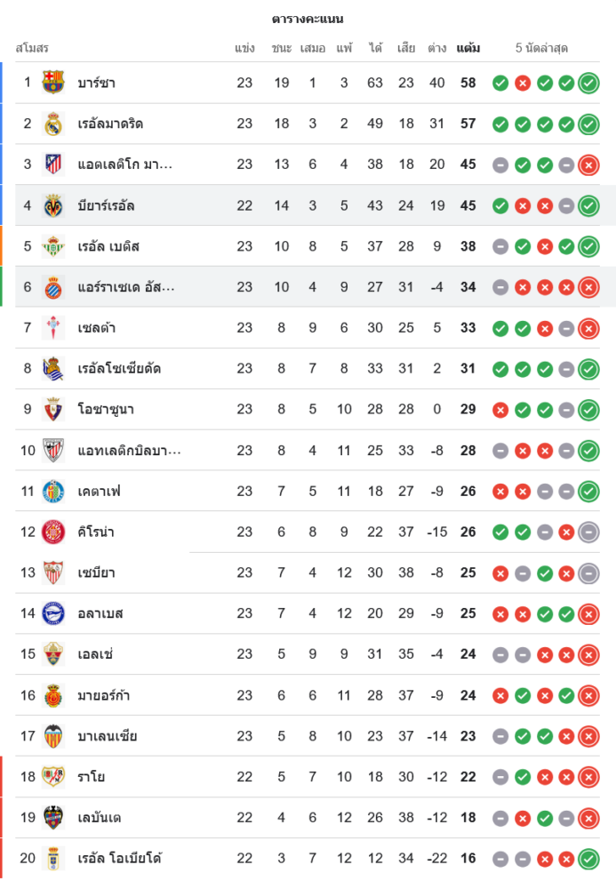Click the Celta Vigo crest icon
The width and height of the screenshot is (616, 889).
53,328
